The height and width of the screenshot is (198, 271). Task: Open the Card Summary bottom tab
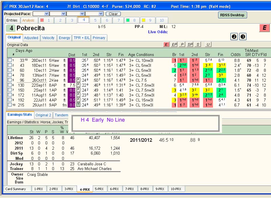pos(18,189)
